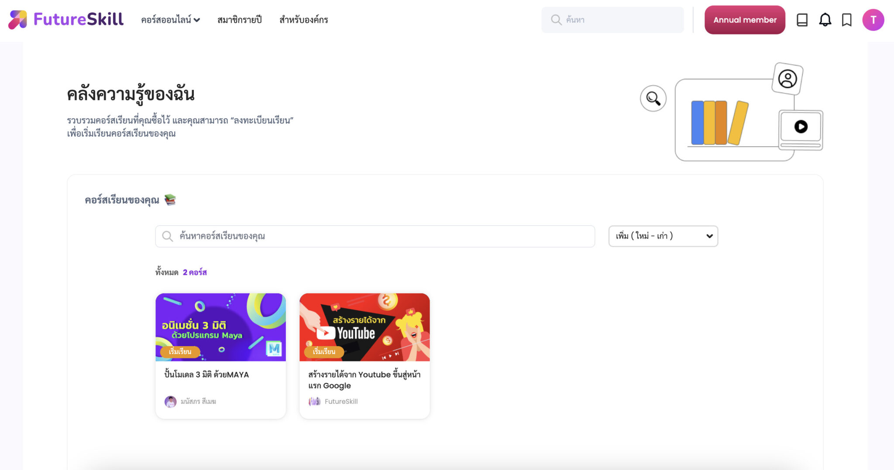Click เริ่มเรียน on the MAYA 3D course
The height and width of the screenshot is (470, 894).
[x=181, y=352]
